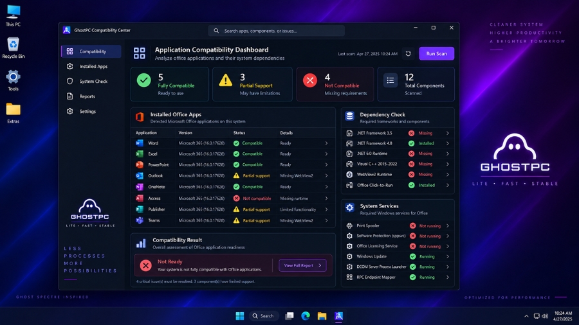Viewport: 579px width, 325px height.
Task: Click 'Not compatible' status for Access
Action: 257,198
